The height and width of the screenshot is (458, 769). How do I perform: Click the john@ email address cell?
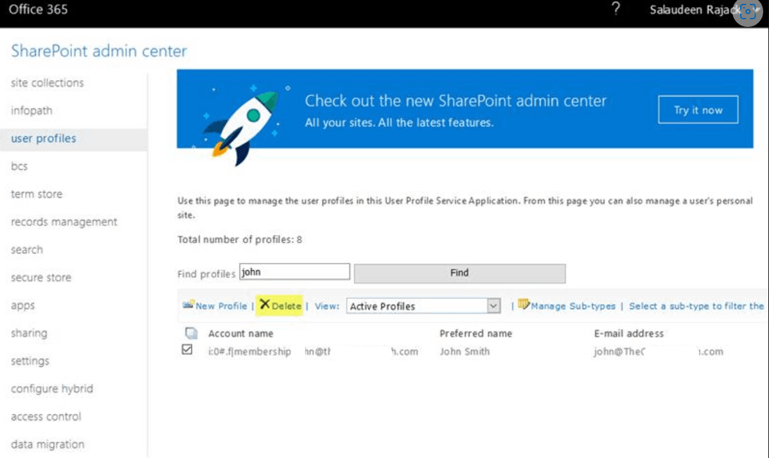click(x=658, y=352)
